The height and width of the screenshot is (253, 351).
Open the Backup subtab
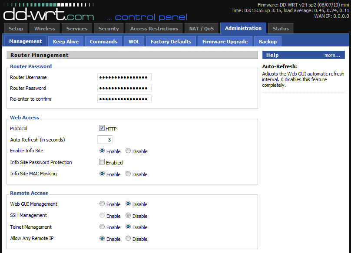coord(268,42)
